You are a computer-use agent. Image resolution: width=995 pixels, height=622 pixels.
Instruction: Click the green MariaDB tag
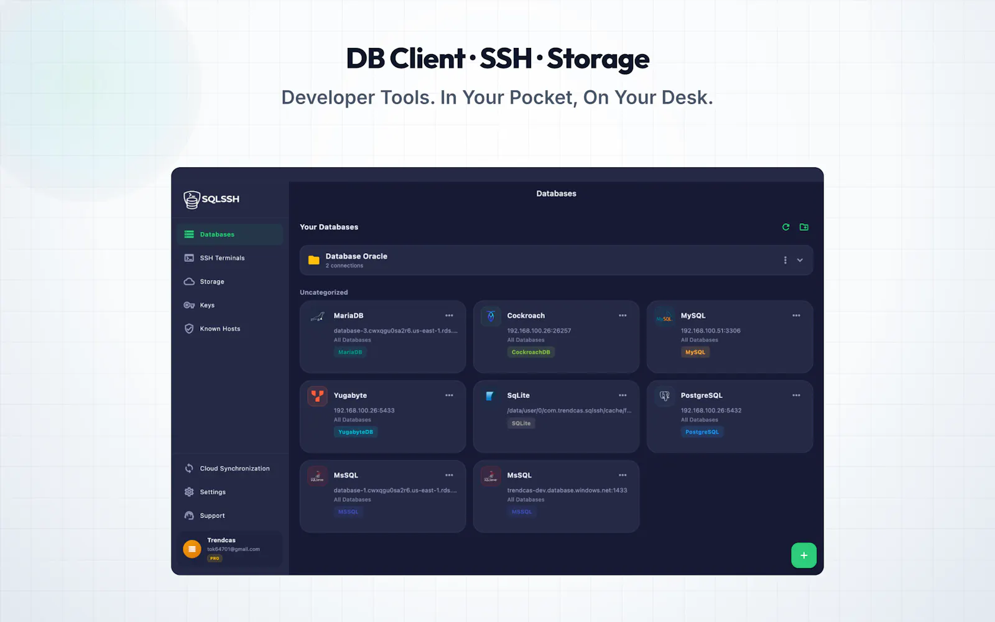[x=350, y=352]
